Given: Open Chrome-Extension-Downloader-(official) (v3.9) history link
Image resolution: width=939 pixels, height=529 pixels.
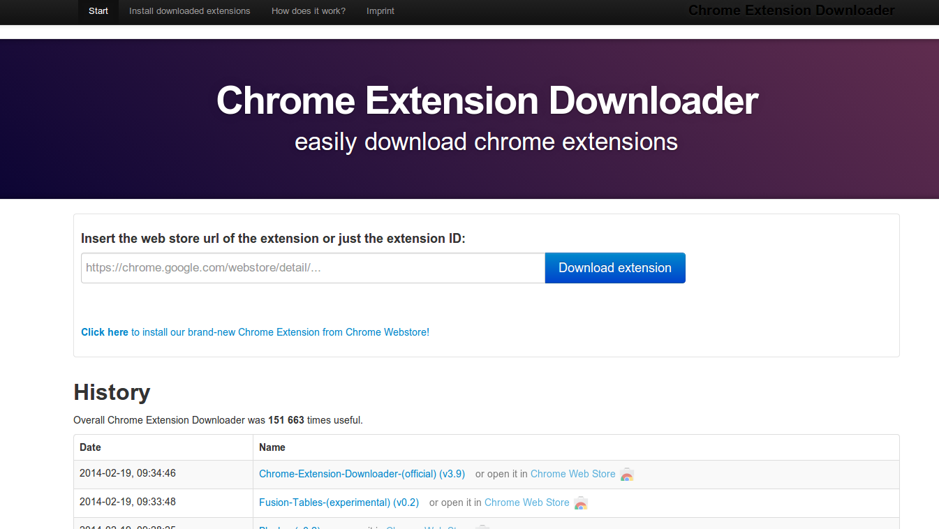Looking at the screenshot, I should point(362,474).
